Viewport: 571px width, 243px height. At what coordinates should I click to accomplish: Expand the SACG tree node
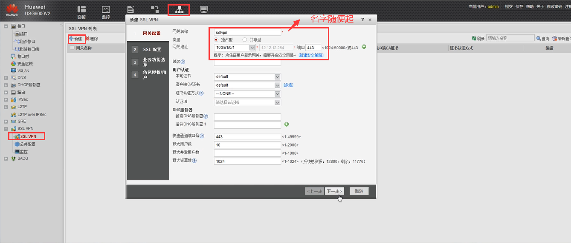[6, 158]
